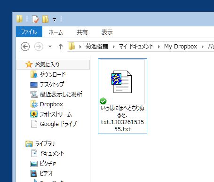The height and width of the screenshot is (182, 214).
Task: Go up one folder level
Action: coord(61,47)
